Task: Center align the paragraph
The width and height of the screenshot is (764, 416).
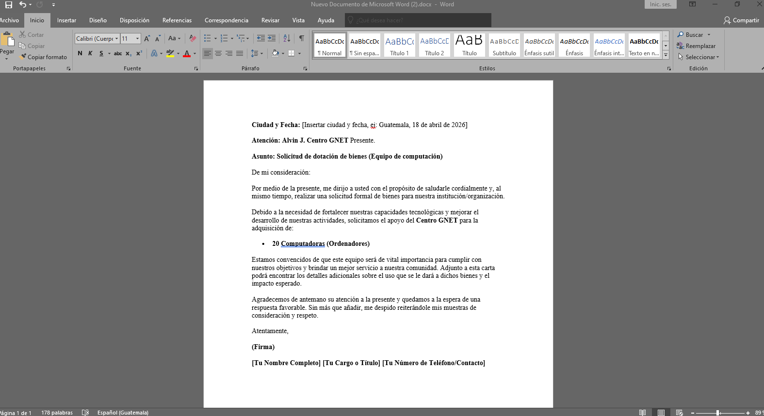Action: click(218, 53)
